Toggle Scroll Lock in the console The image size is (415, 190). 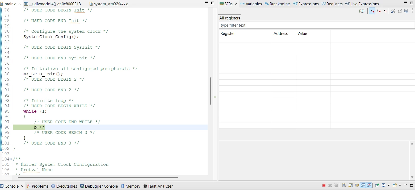coord(350,185)
